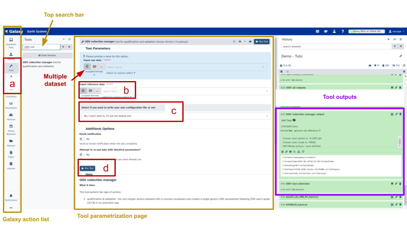Create a new history with plus icon
This screenshot has height=228, width=407.
(389, 39)
